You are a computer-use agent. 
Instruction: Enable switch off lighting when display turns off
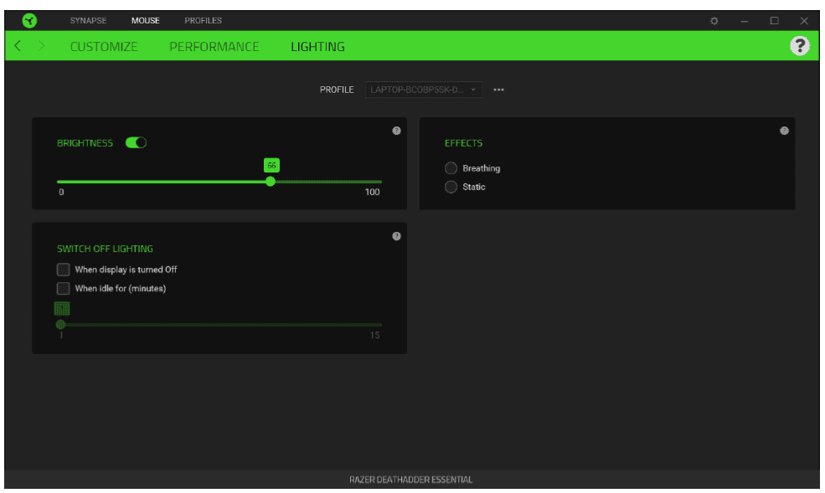pos(64,268)
